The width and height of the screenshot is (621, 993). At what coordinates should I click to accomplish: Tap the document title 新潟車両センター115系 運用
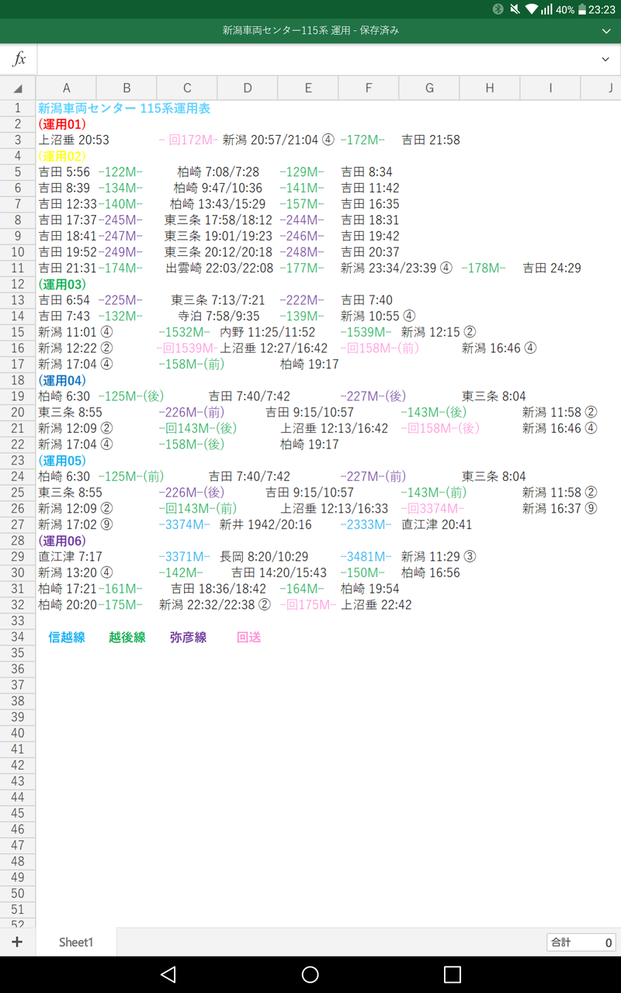(310, 31)
